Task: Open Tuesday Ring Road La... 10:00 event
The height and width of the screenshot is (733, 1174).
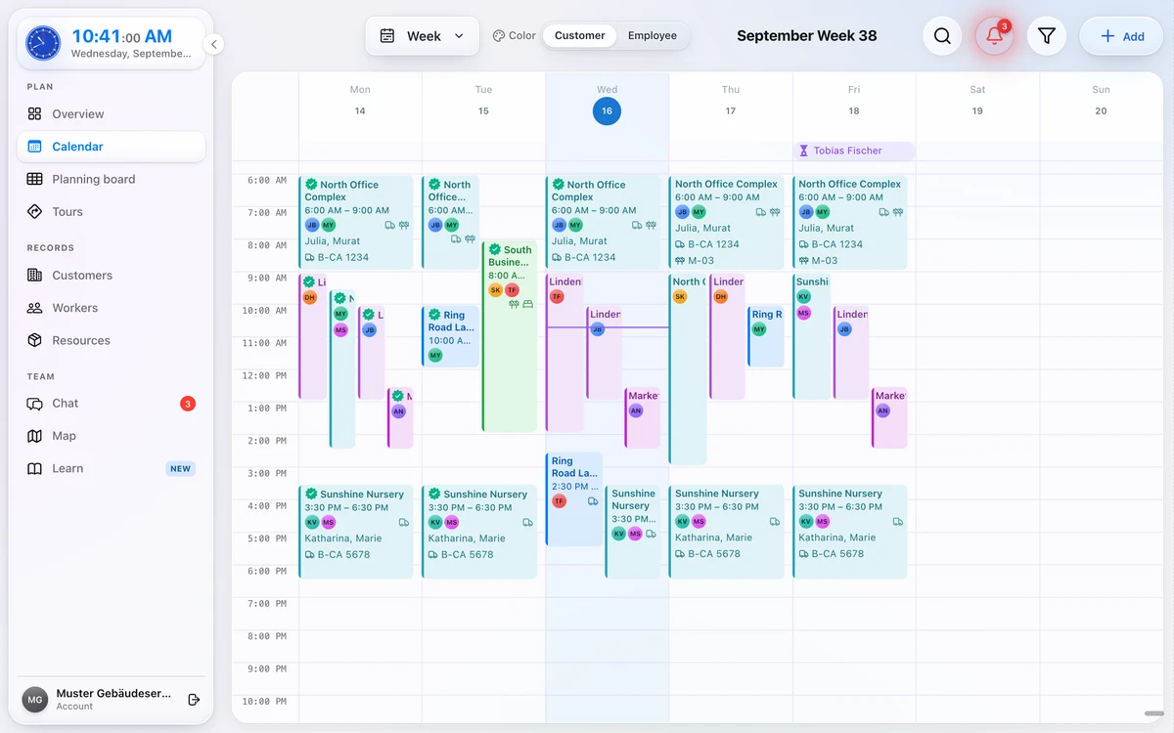Action: pos(451,336)
